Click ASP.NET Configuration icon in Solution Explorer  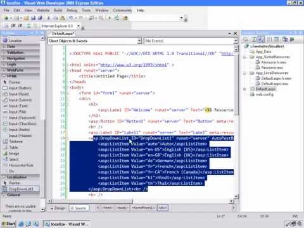(292, 39)
